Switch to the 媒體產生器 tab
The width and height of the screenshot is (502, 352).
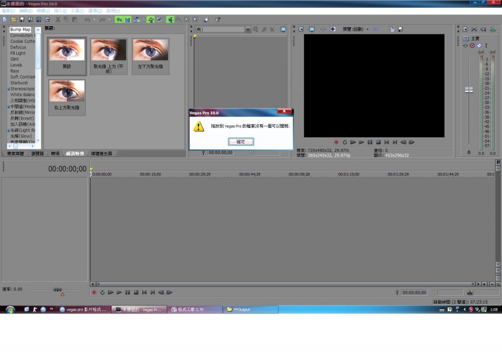pos(101,154)
